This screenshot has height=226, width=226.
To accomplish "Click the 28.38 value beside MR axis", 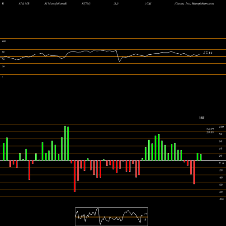I will (210, 132).
